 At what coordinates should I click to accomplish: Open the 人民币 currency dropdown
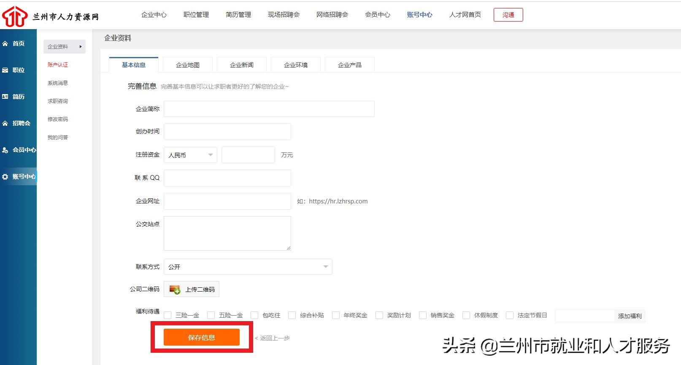pyautogui.click(x=190, y=155)
